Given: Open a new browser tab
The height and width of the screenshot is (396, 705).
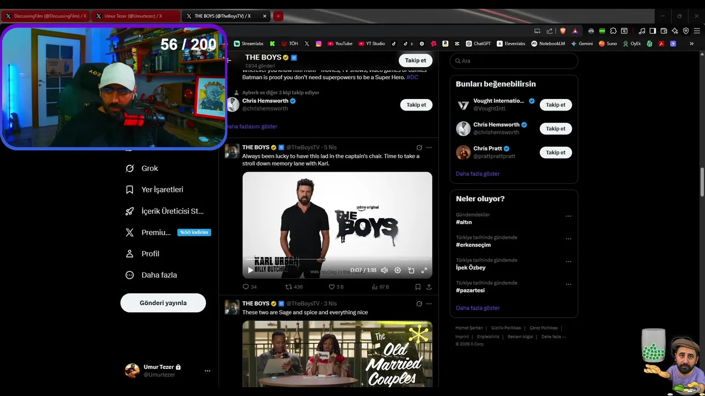Looking at the screenshot, I should (278, 16).
